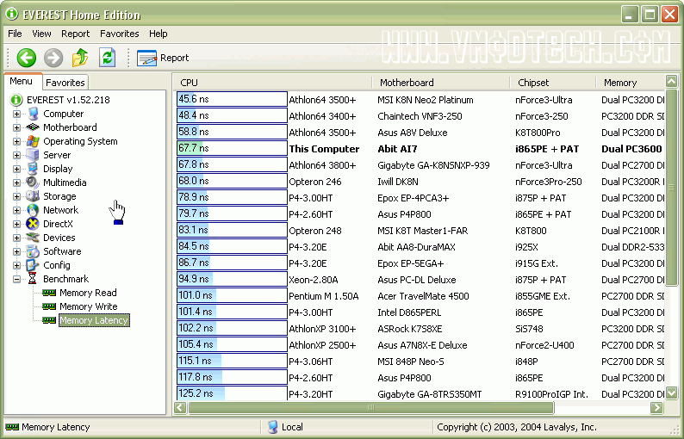This screenshot has height=439, width=684.
Task: Sort by the Motherboard column header
Action: (x=440, y=83)
